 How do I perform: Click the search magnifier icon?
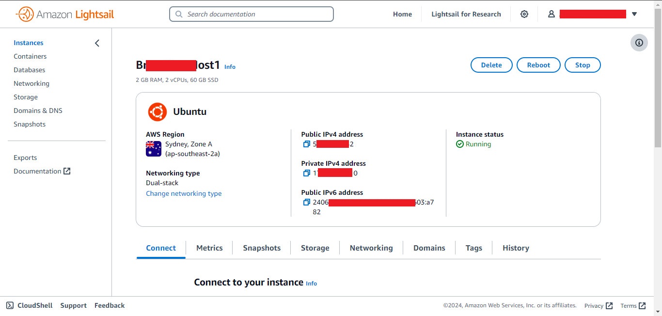coord(178,14)
